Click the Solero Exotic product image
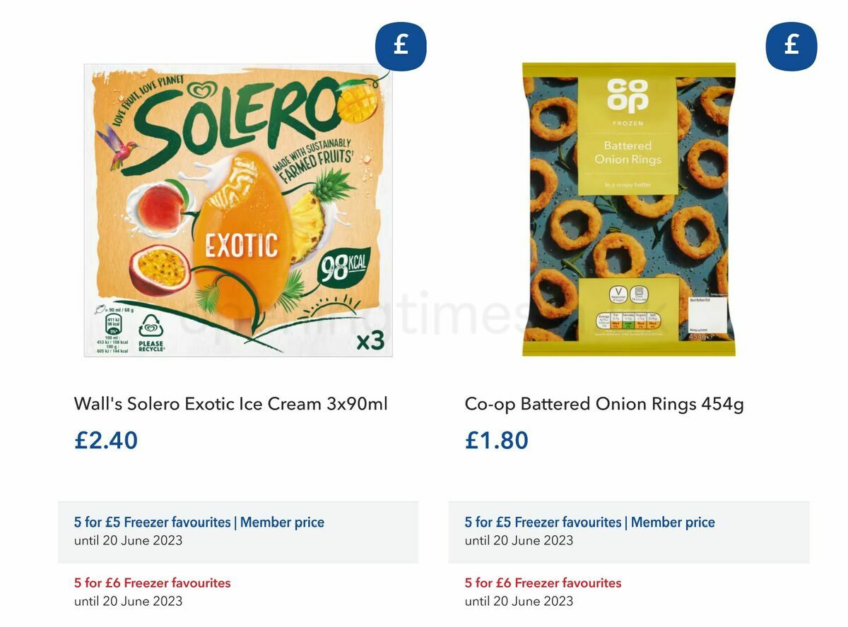The width and height of the screenshot is (848, 627). pyautogui.click(x=237, y=212)
